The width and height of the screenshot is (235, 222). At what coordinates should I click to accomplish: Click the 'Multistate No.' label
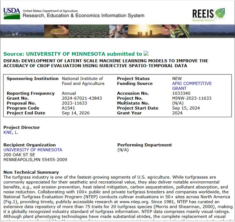tap(133, 103)
